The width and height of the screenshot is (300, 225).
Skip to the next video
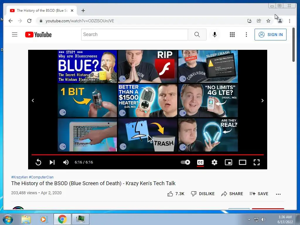[x=52, y=162]
